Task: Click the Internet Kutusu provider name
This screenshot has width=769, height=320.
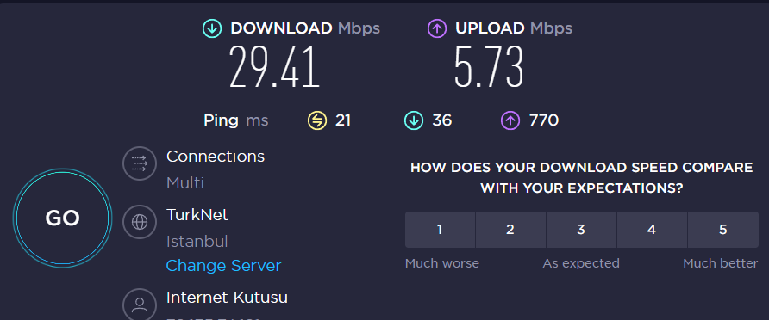Action: pyautogui.click(x=227, y=297)
